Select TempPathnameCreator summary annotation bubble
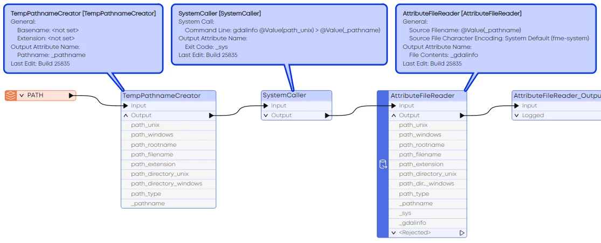 83,38
